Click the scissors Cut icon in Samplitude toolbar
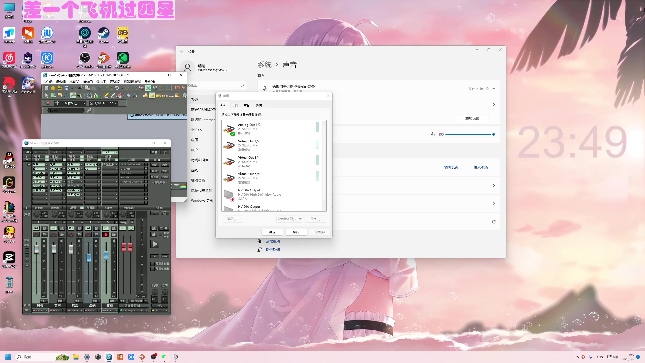 [80, 88]
